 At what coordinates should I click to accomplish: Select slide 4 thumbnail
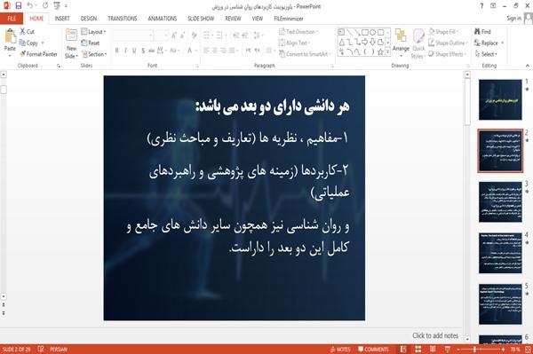[500, 253]
